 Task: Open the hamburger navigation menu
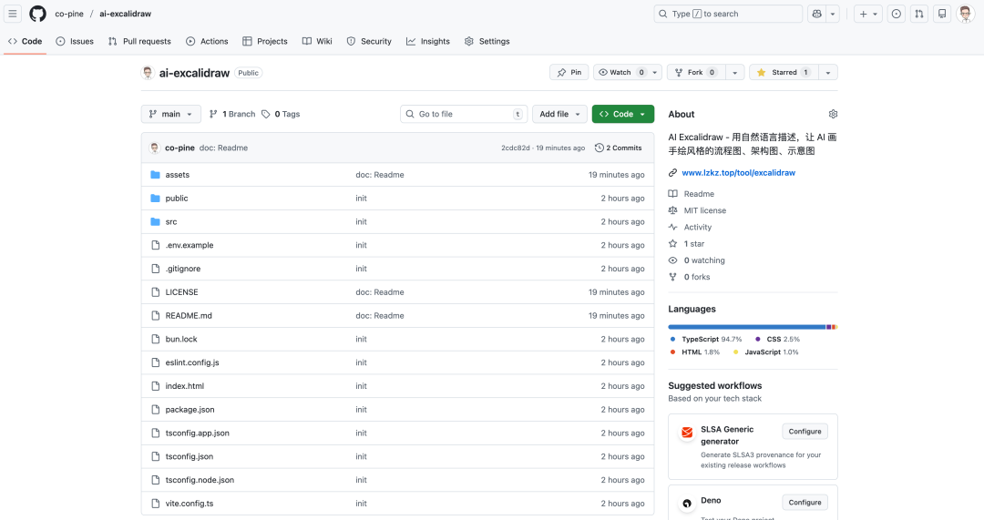tap(13, 13)
